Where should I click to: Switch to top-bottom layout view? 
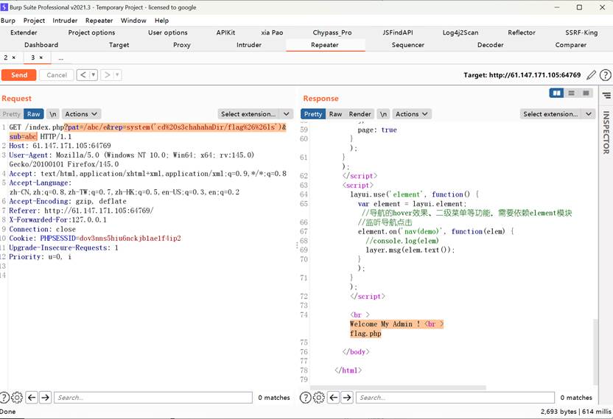coord(571,93)
